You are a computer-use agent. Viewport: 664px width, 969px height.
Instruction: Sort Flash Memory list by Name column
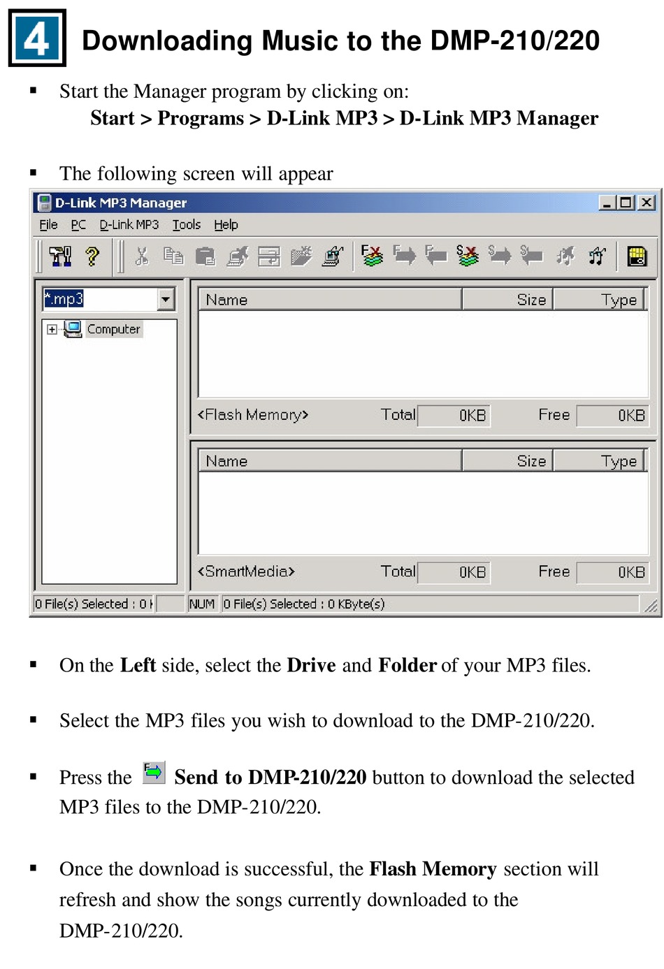click(330, 300)
